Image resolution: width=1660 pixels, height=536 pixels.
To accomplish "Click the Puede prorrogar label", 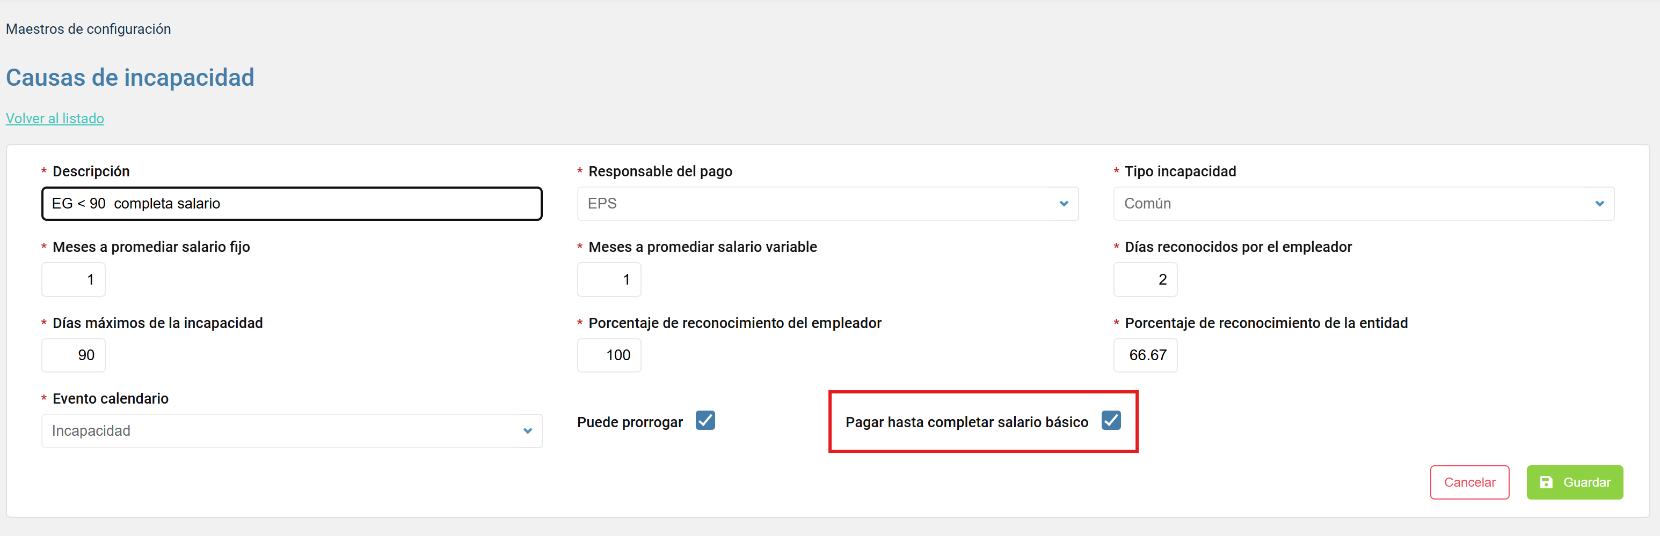I will (x=630, y=422).
